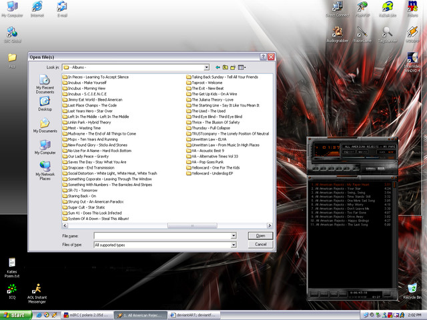Select the Linkin Park - Hybrid Theory folder

click(x=89, y=123)
